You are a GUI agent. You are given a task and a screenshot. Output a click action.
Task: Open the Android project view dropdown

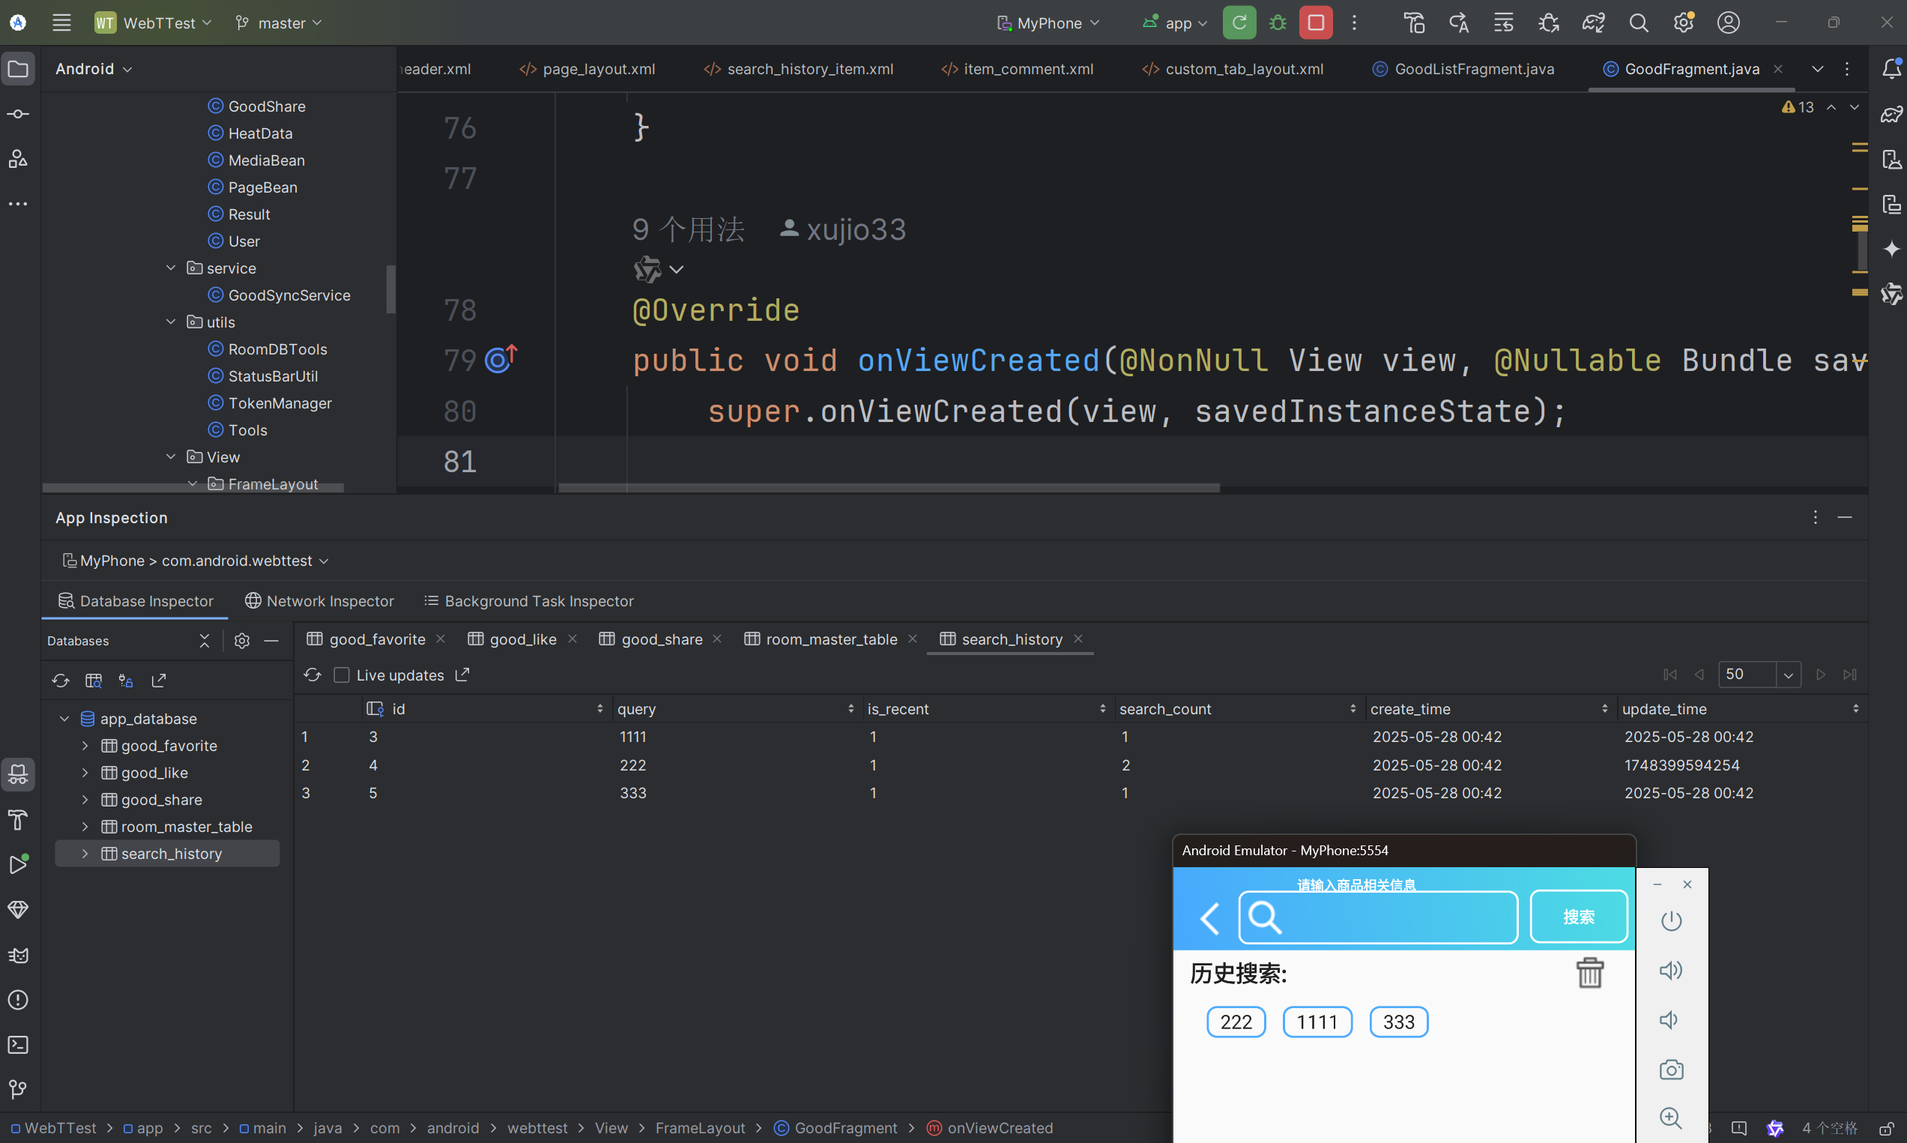click(94, 68)
